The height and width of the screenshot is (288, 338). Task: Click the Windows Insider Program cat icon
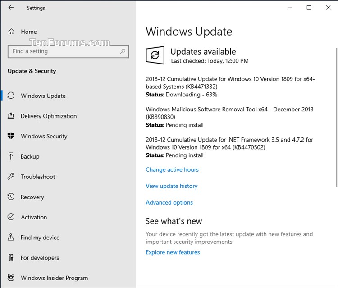coord(11,278)
